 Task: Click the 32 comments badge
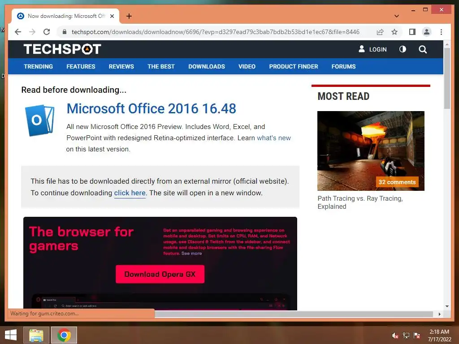coord(397,182)
